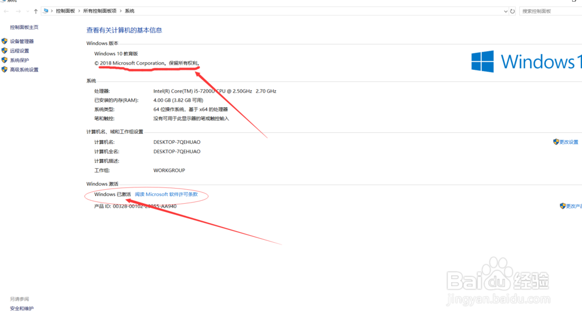
Task: Click 更改产品密钥 link near product ID
Action: tap(574, 206)
